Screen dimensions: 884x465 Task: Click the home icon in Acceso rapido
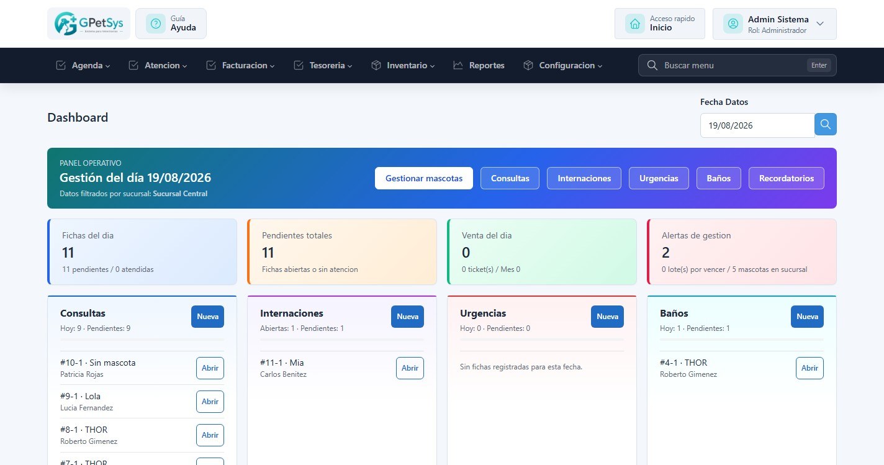[634, 24]
